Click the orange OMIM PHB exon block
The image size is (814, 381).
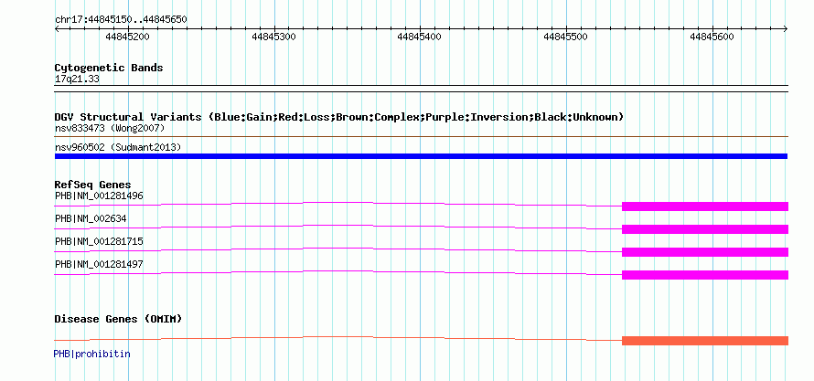(705, 341)
